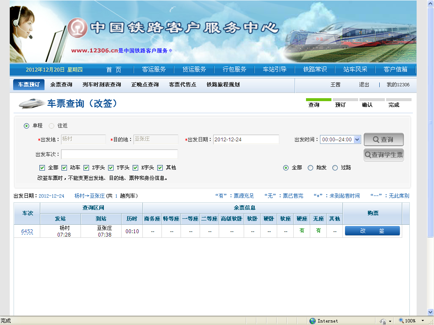Click the China Railway logo emblem

[77, 28]
